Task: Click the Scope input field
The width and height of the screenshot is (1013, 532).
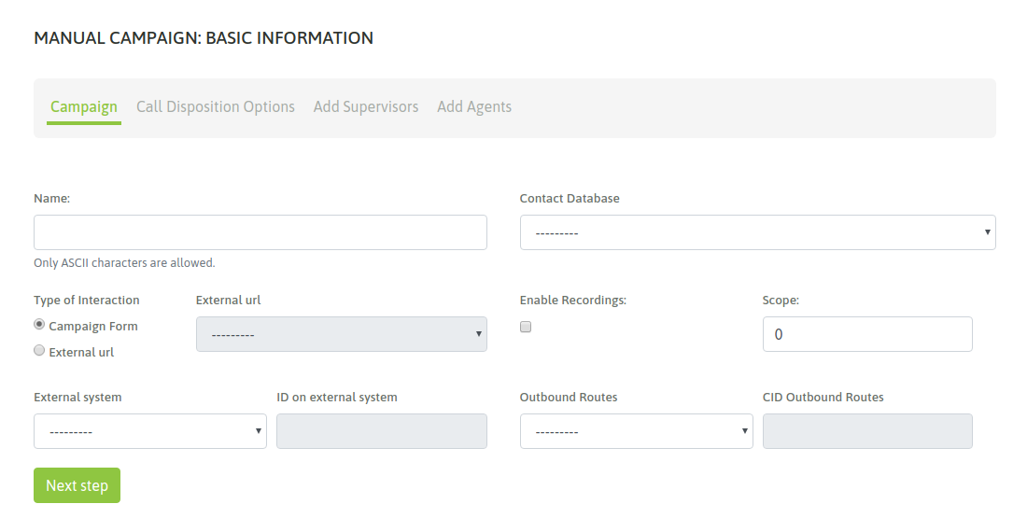Action: pyautogui.click(x=867, y=334)
